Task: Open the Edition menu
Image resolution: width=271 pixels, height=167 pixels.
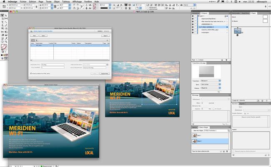Action: (x=33, y=2)
